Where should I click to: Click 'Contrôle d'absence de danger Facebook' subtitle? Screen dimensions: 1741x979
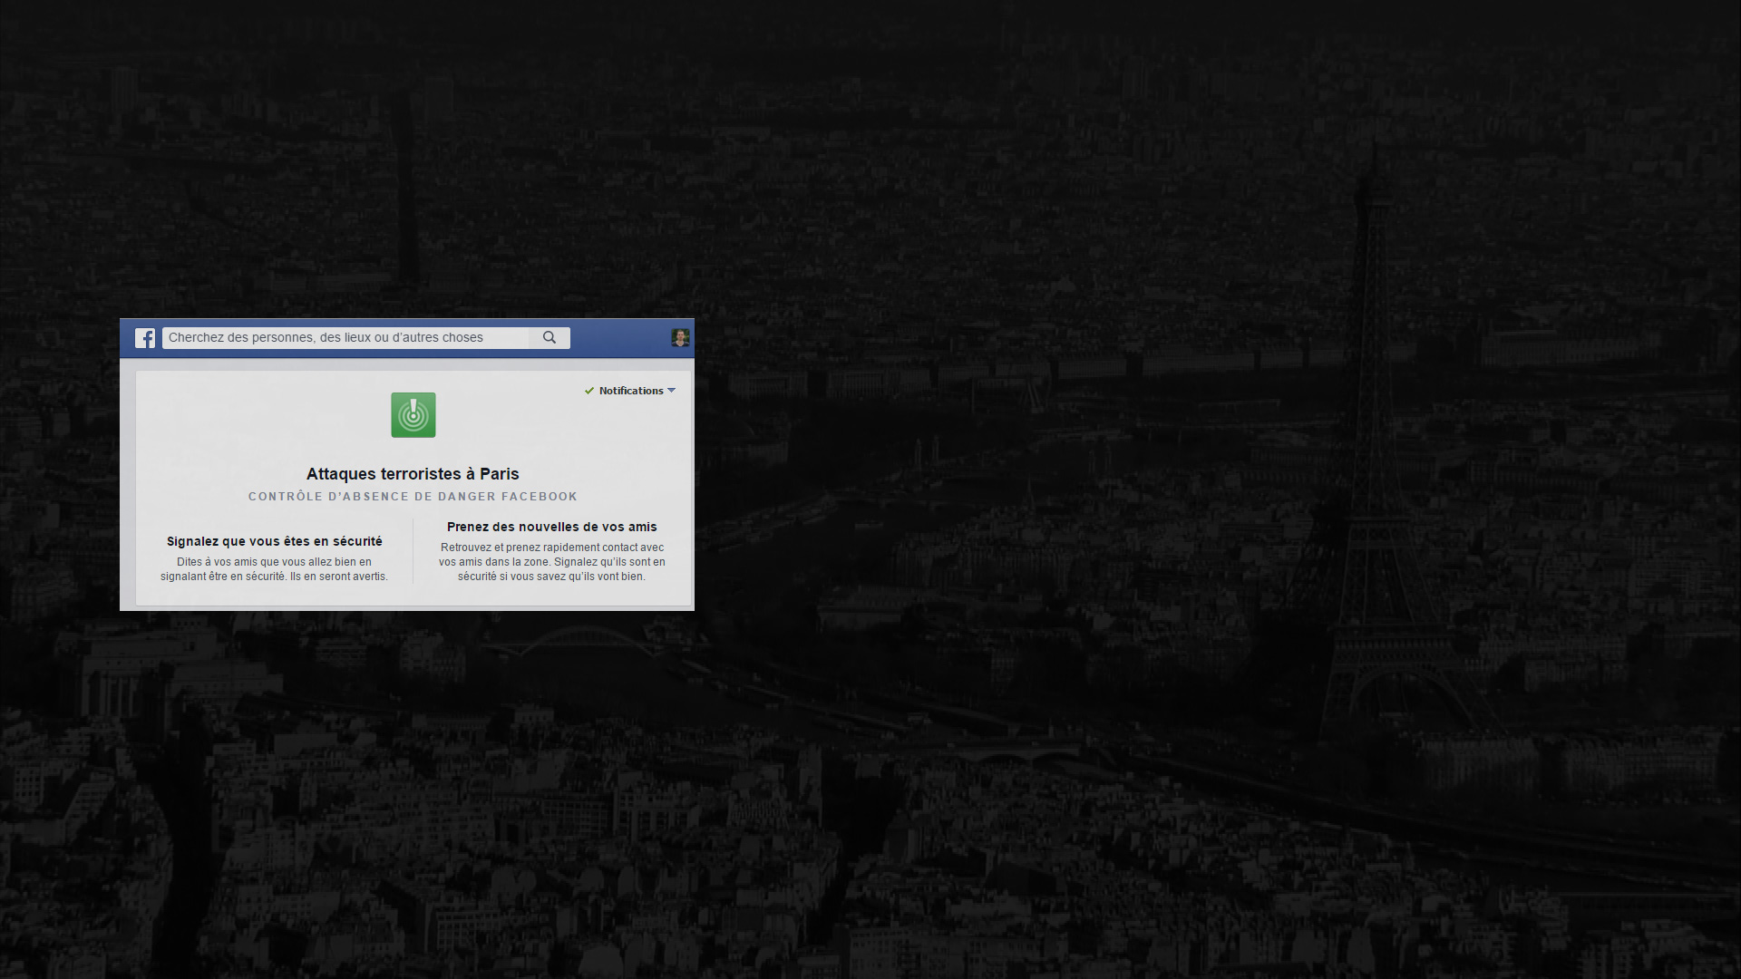click(413, 497)
